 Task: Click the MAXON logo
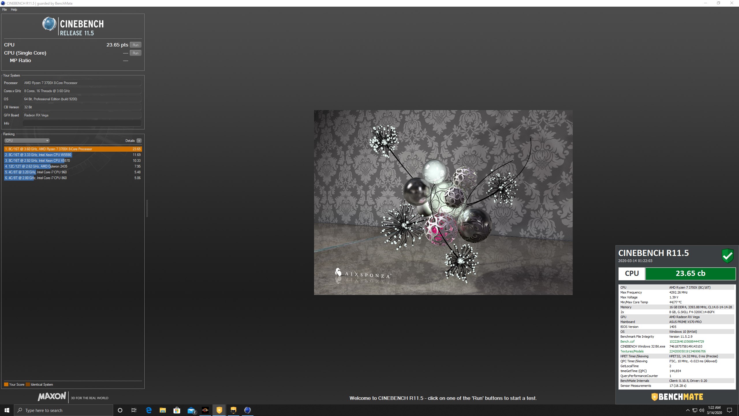coord(52,397)
